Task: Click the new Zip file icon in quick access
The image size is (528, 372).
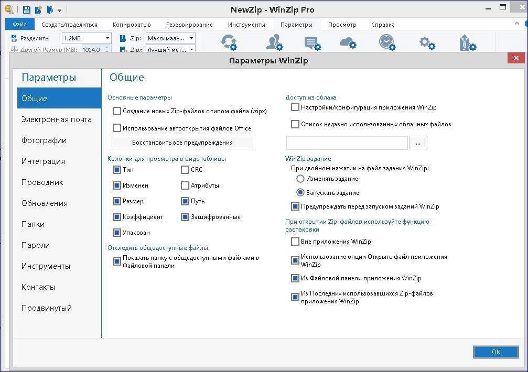Action: [x=38, y=10]
